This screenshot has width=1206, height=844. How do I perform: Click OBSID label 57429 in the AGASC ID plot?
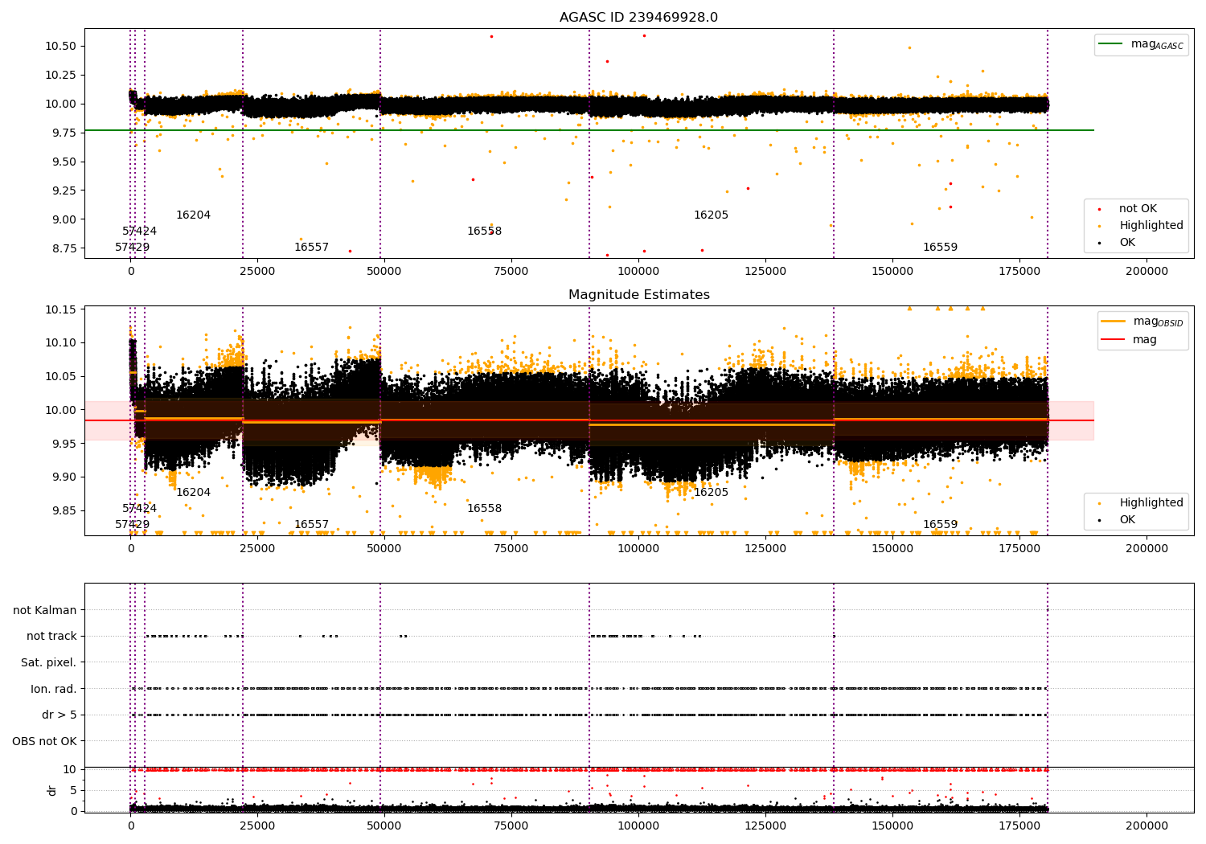133,248
